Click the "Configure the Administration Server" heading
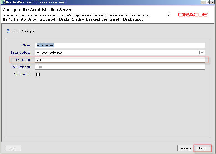Image resolution: width=216 pixels, height=154 pixels. click(37, 10)
